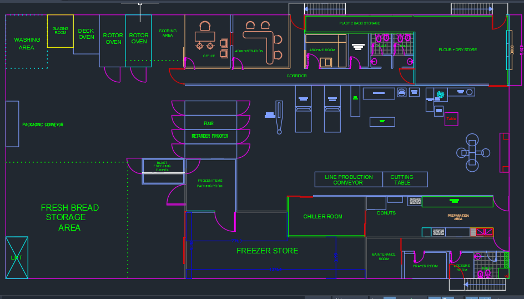Screen dimensions: 524x299
Task: Click the CHILLER ROOM text
Action: pos(323,217)
